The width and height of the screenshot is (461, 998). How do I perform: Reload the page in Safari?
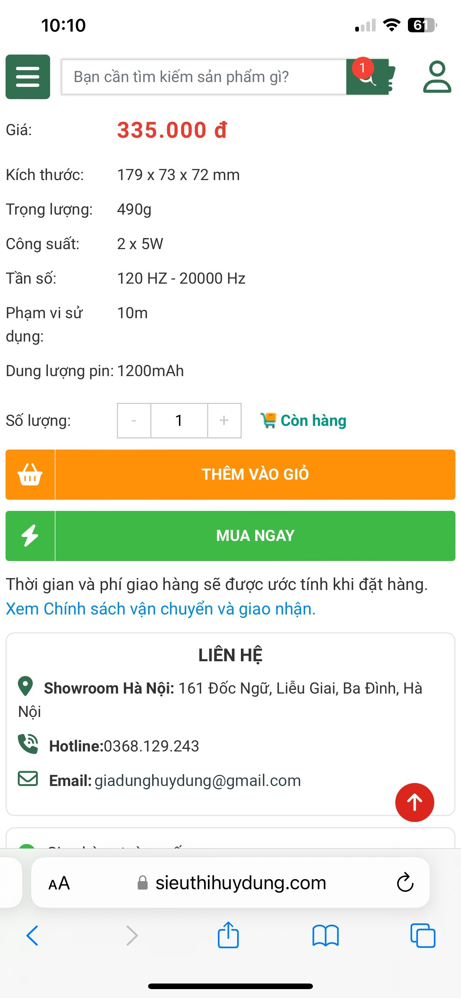point(405,883)
